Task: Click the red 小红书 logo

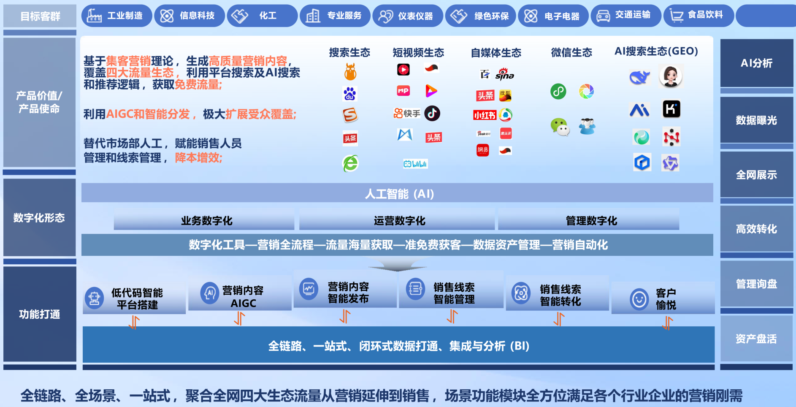Action: coord(485,115)
